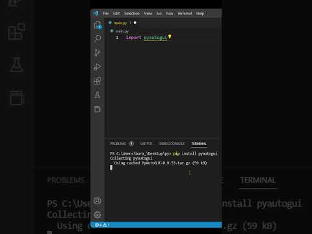The image size is (312, 234).
Task: Open the Extensions view
Action: (97, 81)
